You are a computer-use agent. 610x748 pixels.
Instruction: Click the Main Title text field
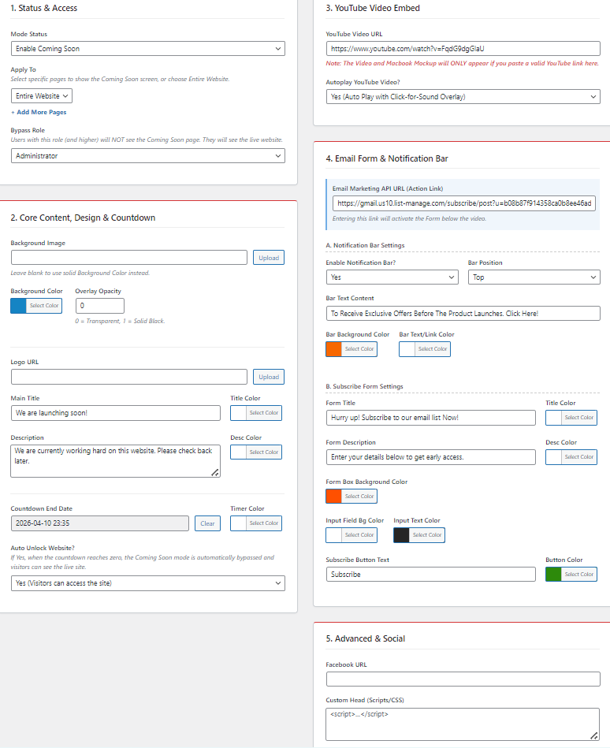[115, 413]
